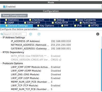Screen dimensions: 102x92
Task: Select the LWIP_DNS parameter row
Action: 50,74
